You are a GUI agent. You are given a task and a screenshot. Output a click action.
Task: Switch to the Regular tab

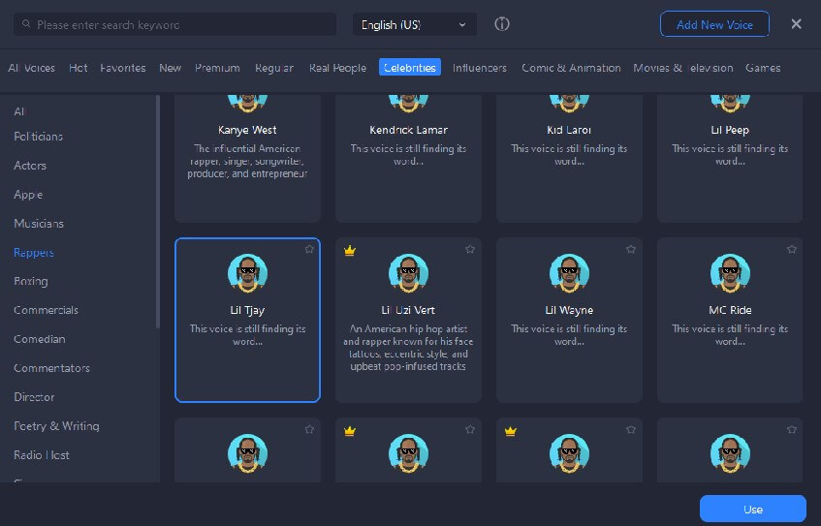coord(274,68)
